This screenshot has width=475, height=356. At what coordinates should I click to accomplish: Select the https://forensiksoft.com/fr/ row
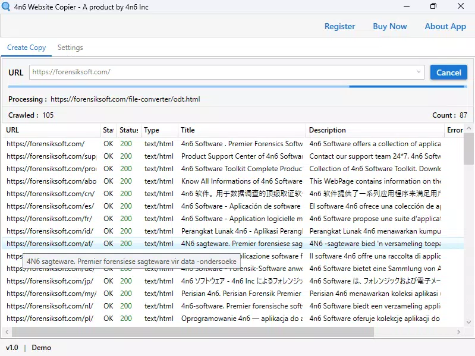pyautogui.click(x=232, y=219)
